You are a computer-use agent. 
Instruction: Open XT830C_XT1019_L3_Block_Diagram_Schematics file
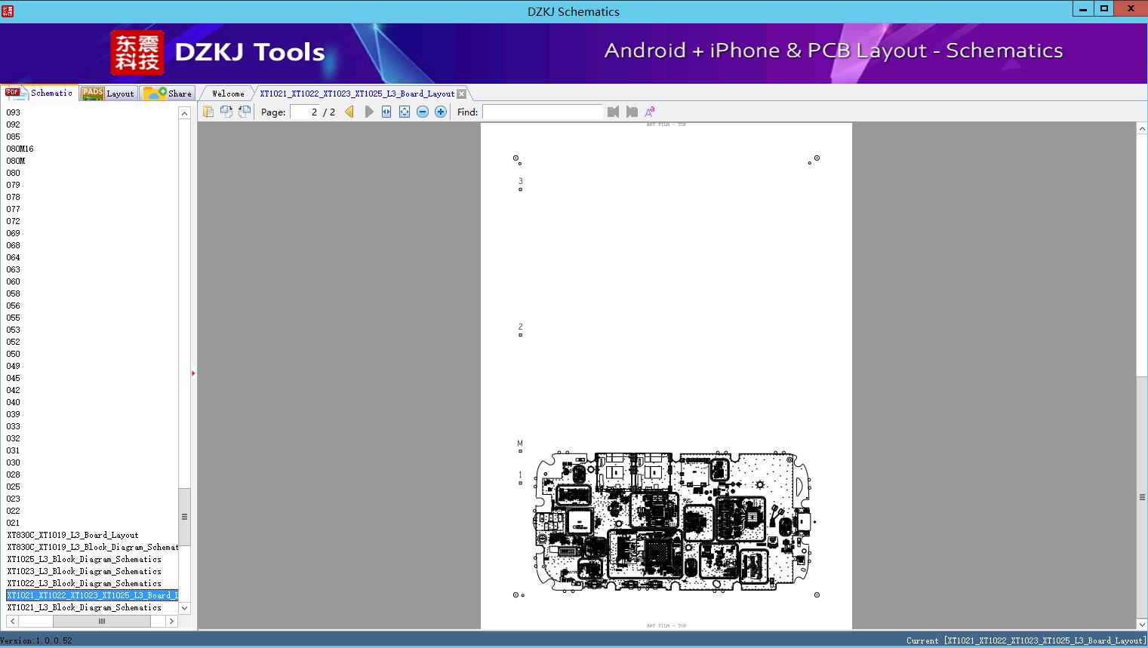coord(92,547)
